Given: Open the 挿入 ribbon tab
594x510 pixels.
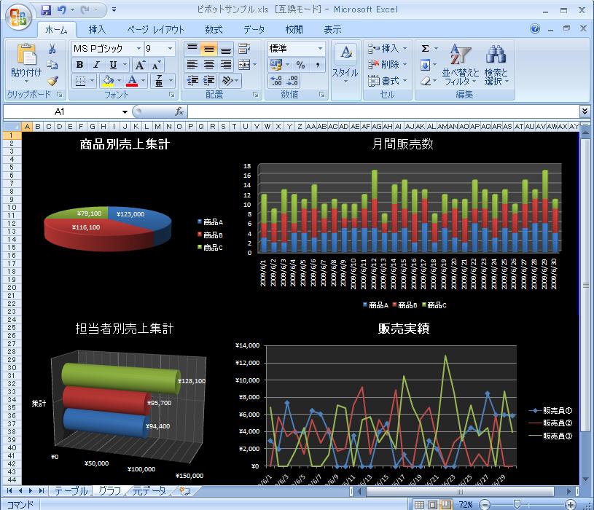Looking at the screenshot, I should click(x=97, y=30).
